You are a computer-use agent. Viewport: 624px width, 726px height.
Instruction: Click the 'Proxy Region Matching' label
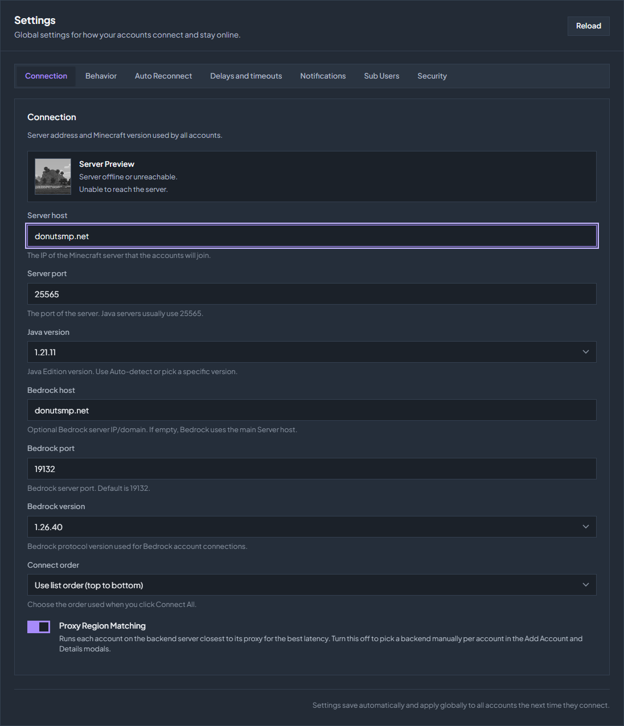point(102,626)
